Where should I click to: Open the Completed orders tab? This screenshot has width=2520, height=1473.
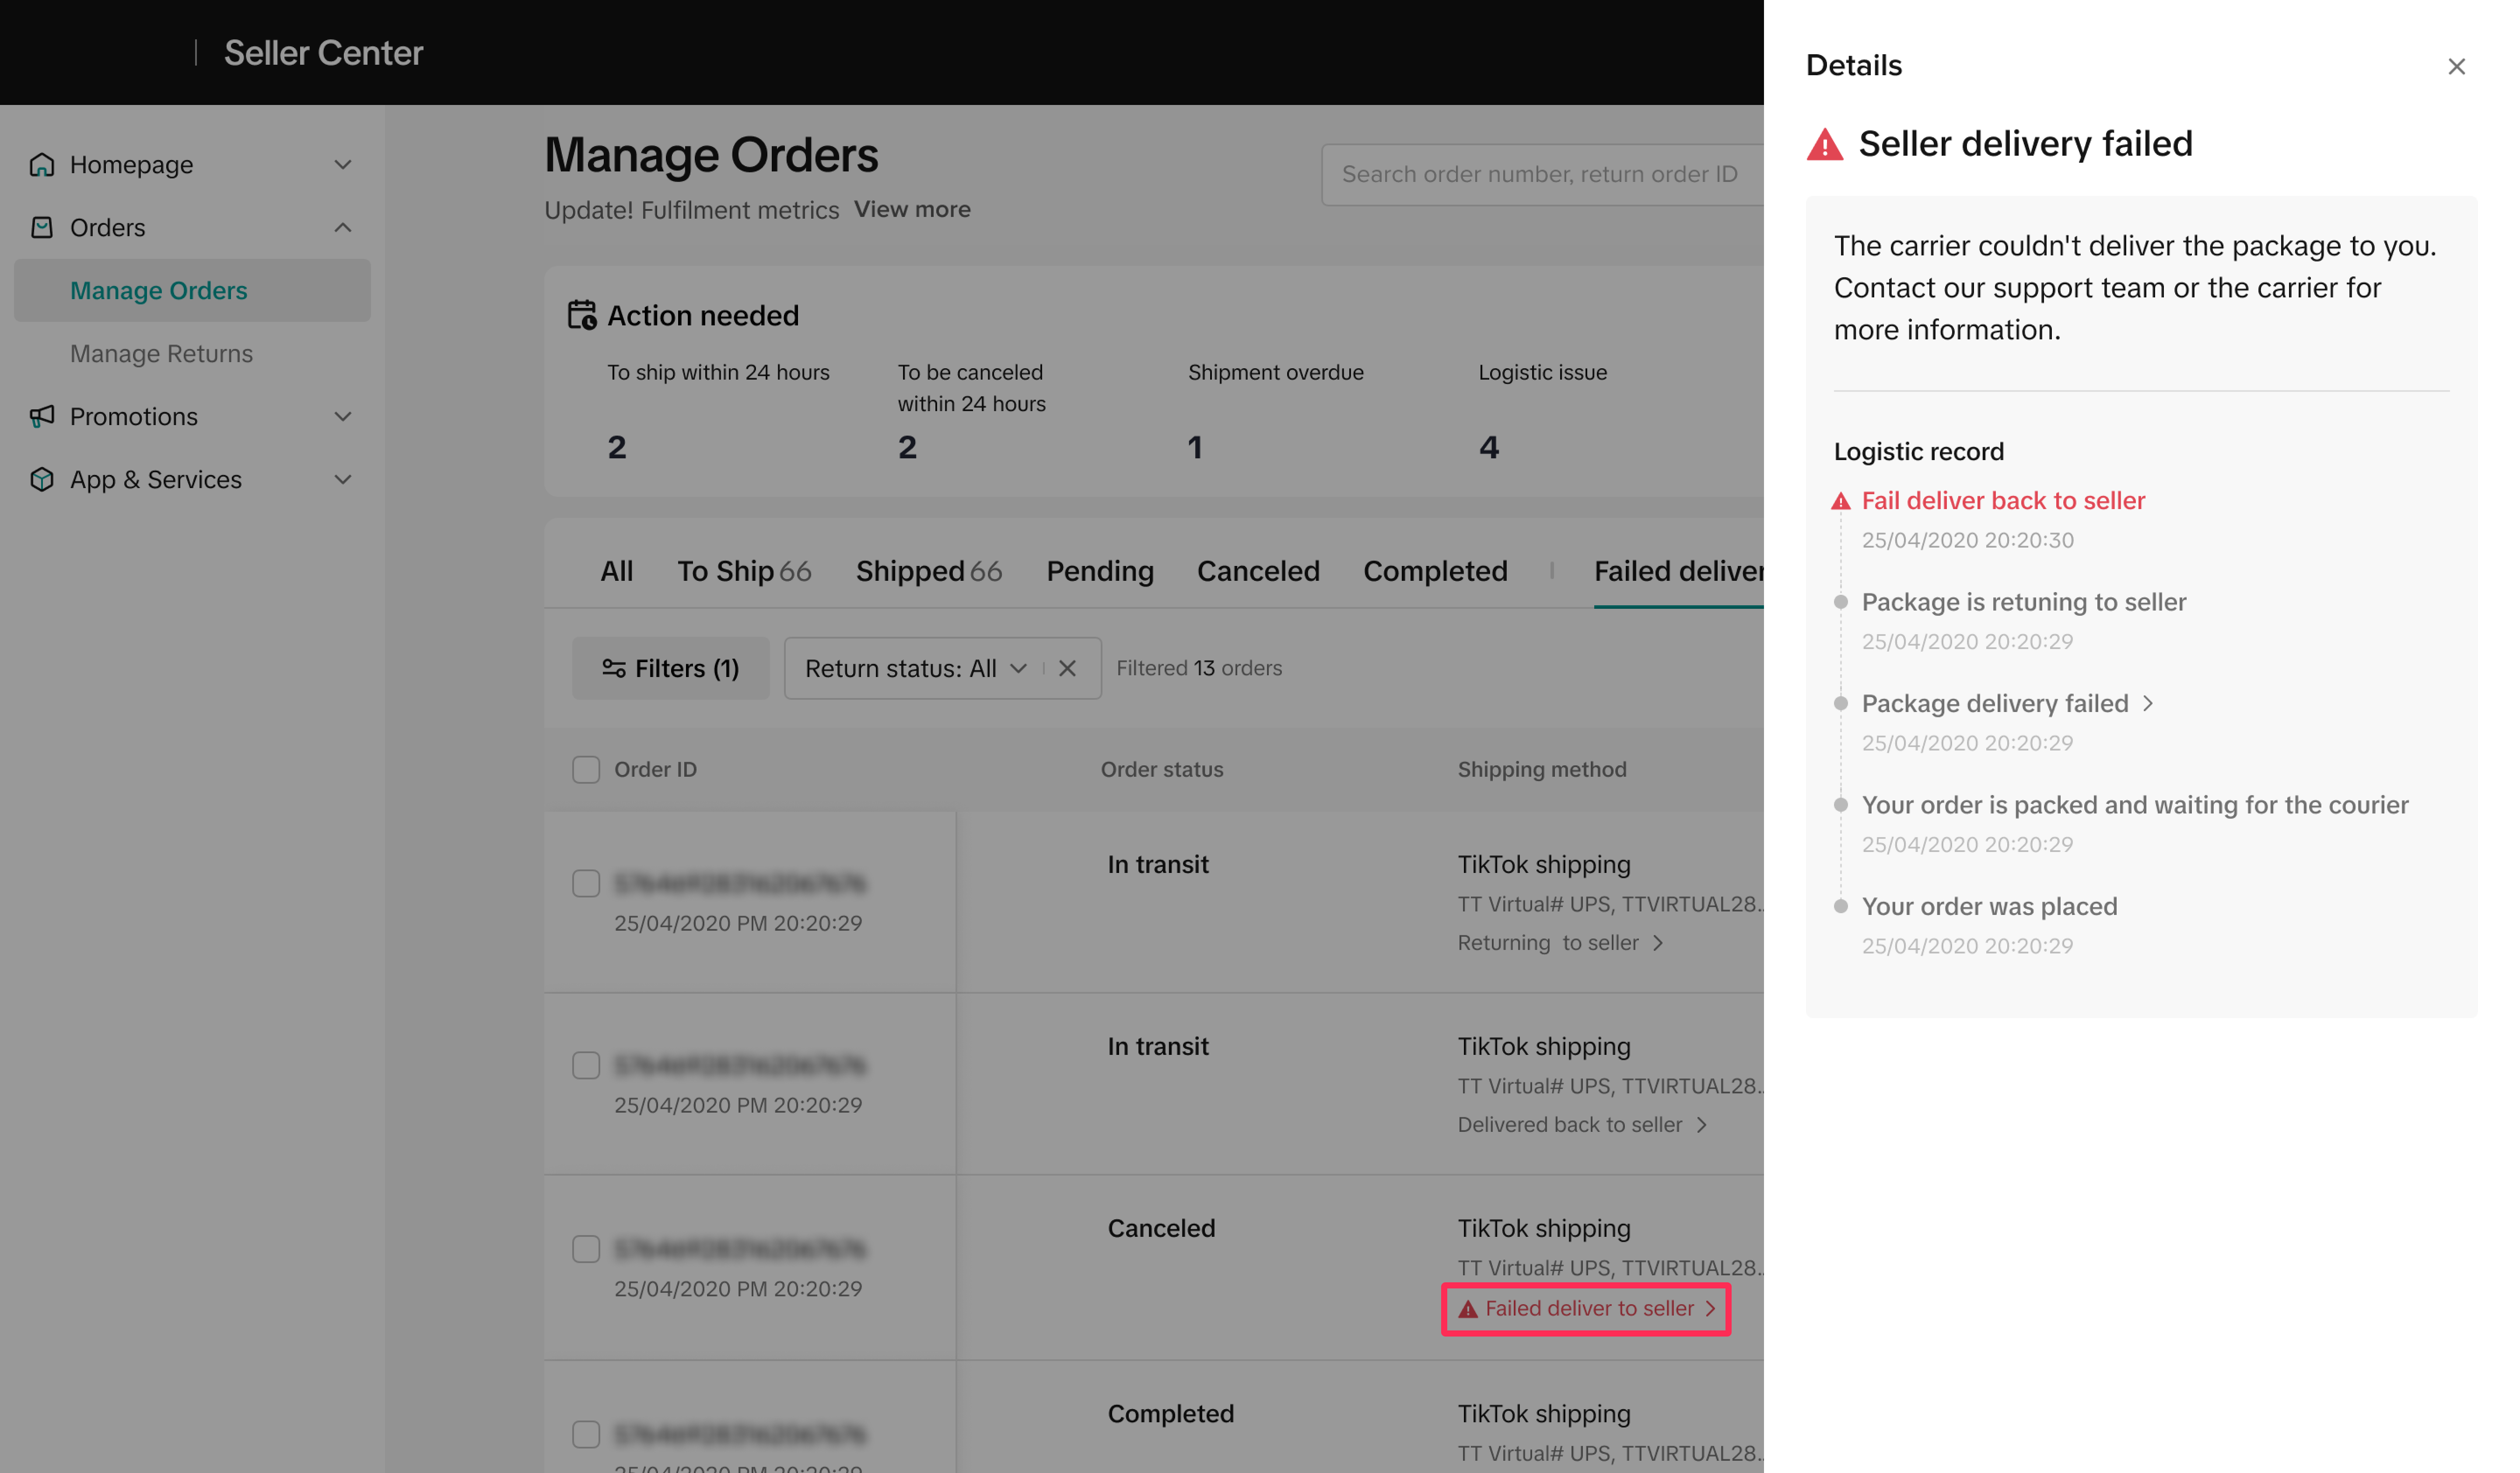click(1435, 571)
